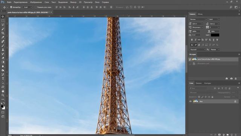Toggle Strikethrough in Character panel
The width and height of the screenshot is (241, 136).
pyautogui.click(x=217, y=40)
